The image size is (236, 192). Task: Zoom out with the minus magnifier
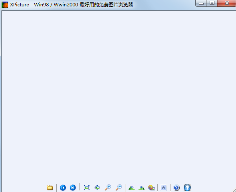[119, 188]
